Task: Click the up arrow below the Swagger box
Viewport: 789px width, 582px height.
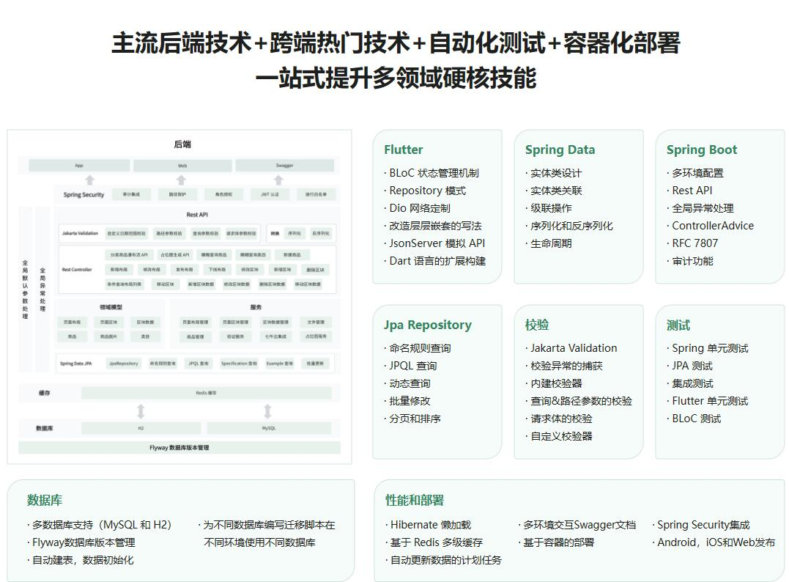Action: (278, 180)
